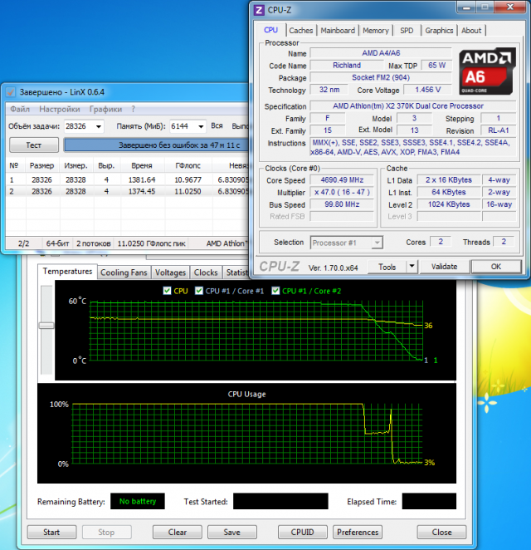Click the Max TDP 65 W field
Viewport: 531px width, 550px height.
point(436,66)
